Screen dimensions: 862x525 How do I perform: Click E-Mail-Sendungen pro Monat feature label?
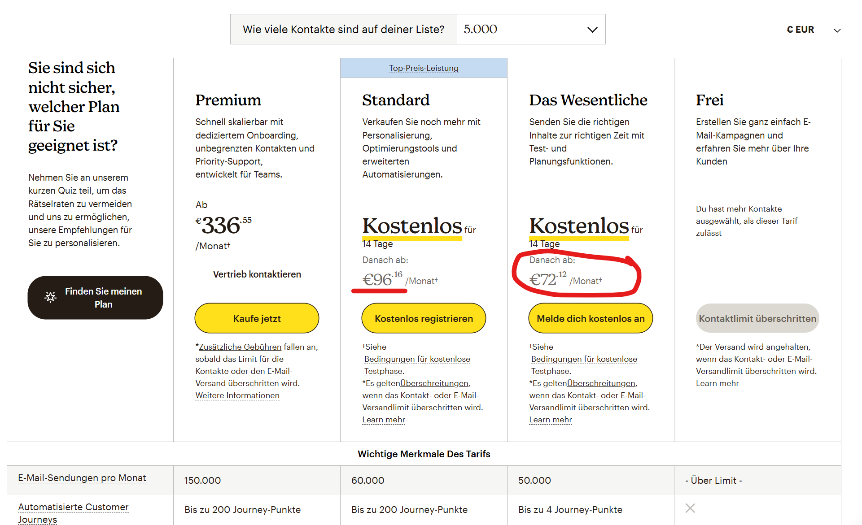point(82,478)
